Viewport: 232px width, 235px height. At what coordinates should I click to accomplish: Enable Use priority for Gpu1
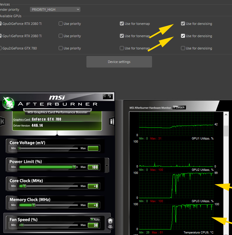pyautogui.click(x=61, y=36)
